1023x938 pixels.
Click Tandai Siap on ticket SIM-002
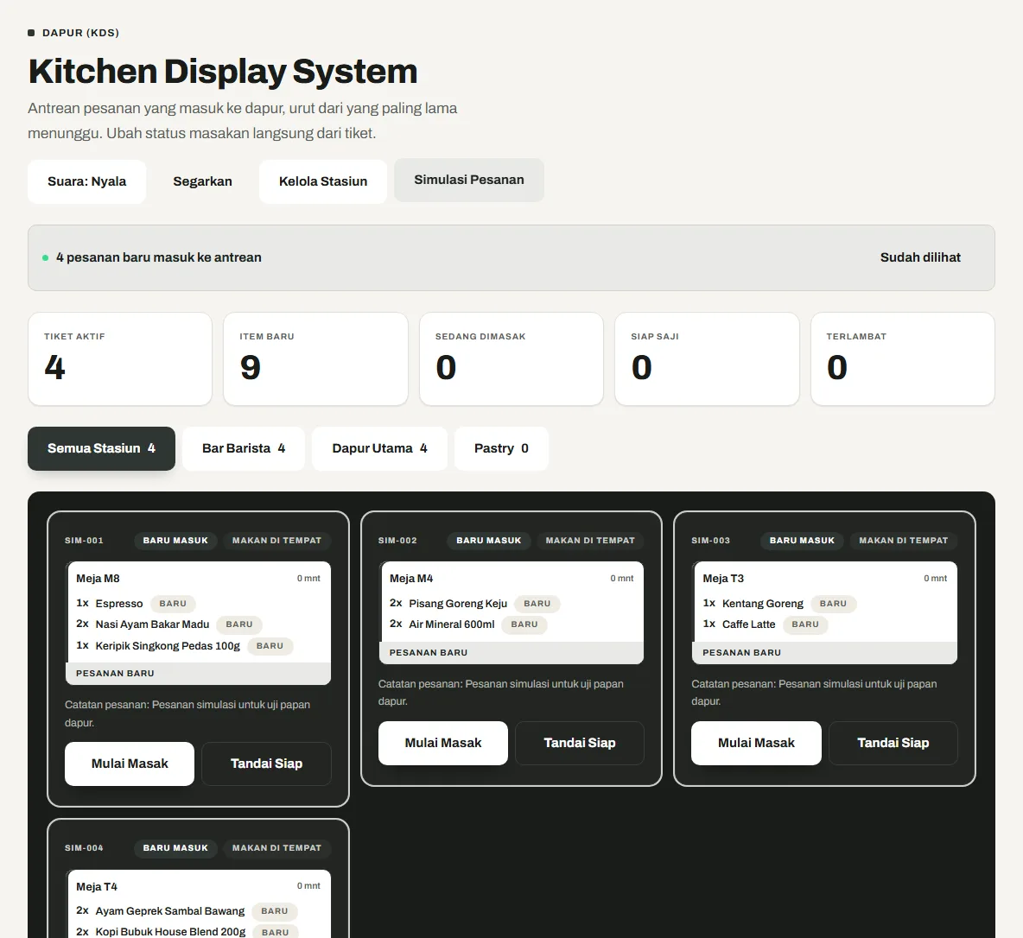(x=580, y=743)
